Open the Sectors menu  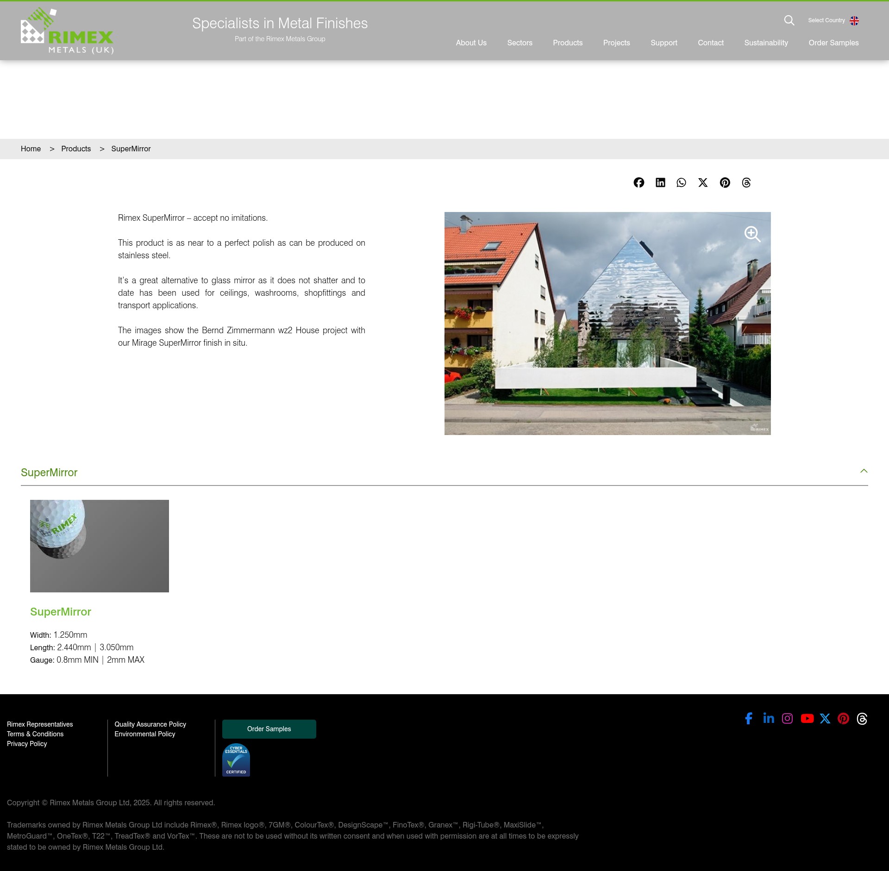[x=520, y=43]
